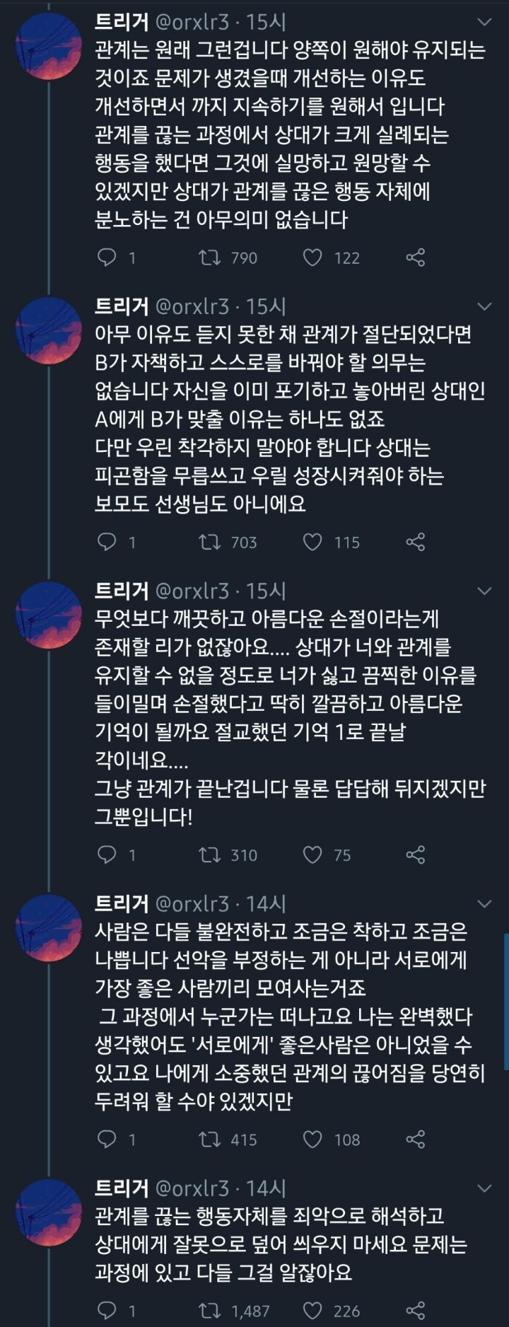Share the tweet with 75 likes
The image size is (509, 1327).
416,854
